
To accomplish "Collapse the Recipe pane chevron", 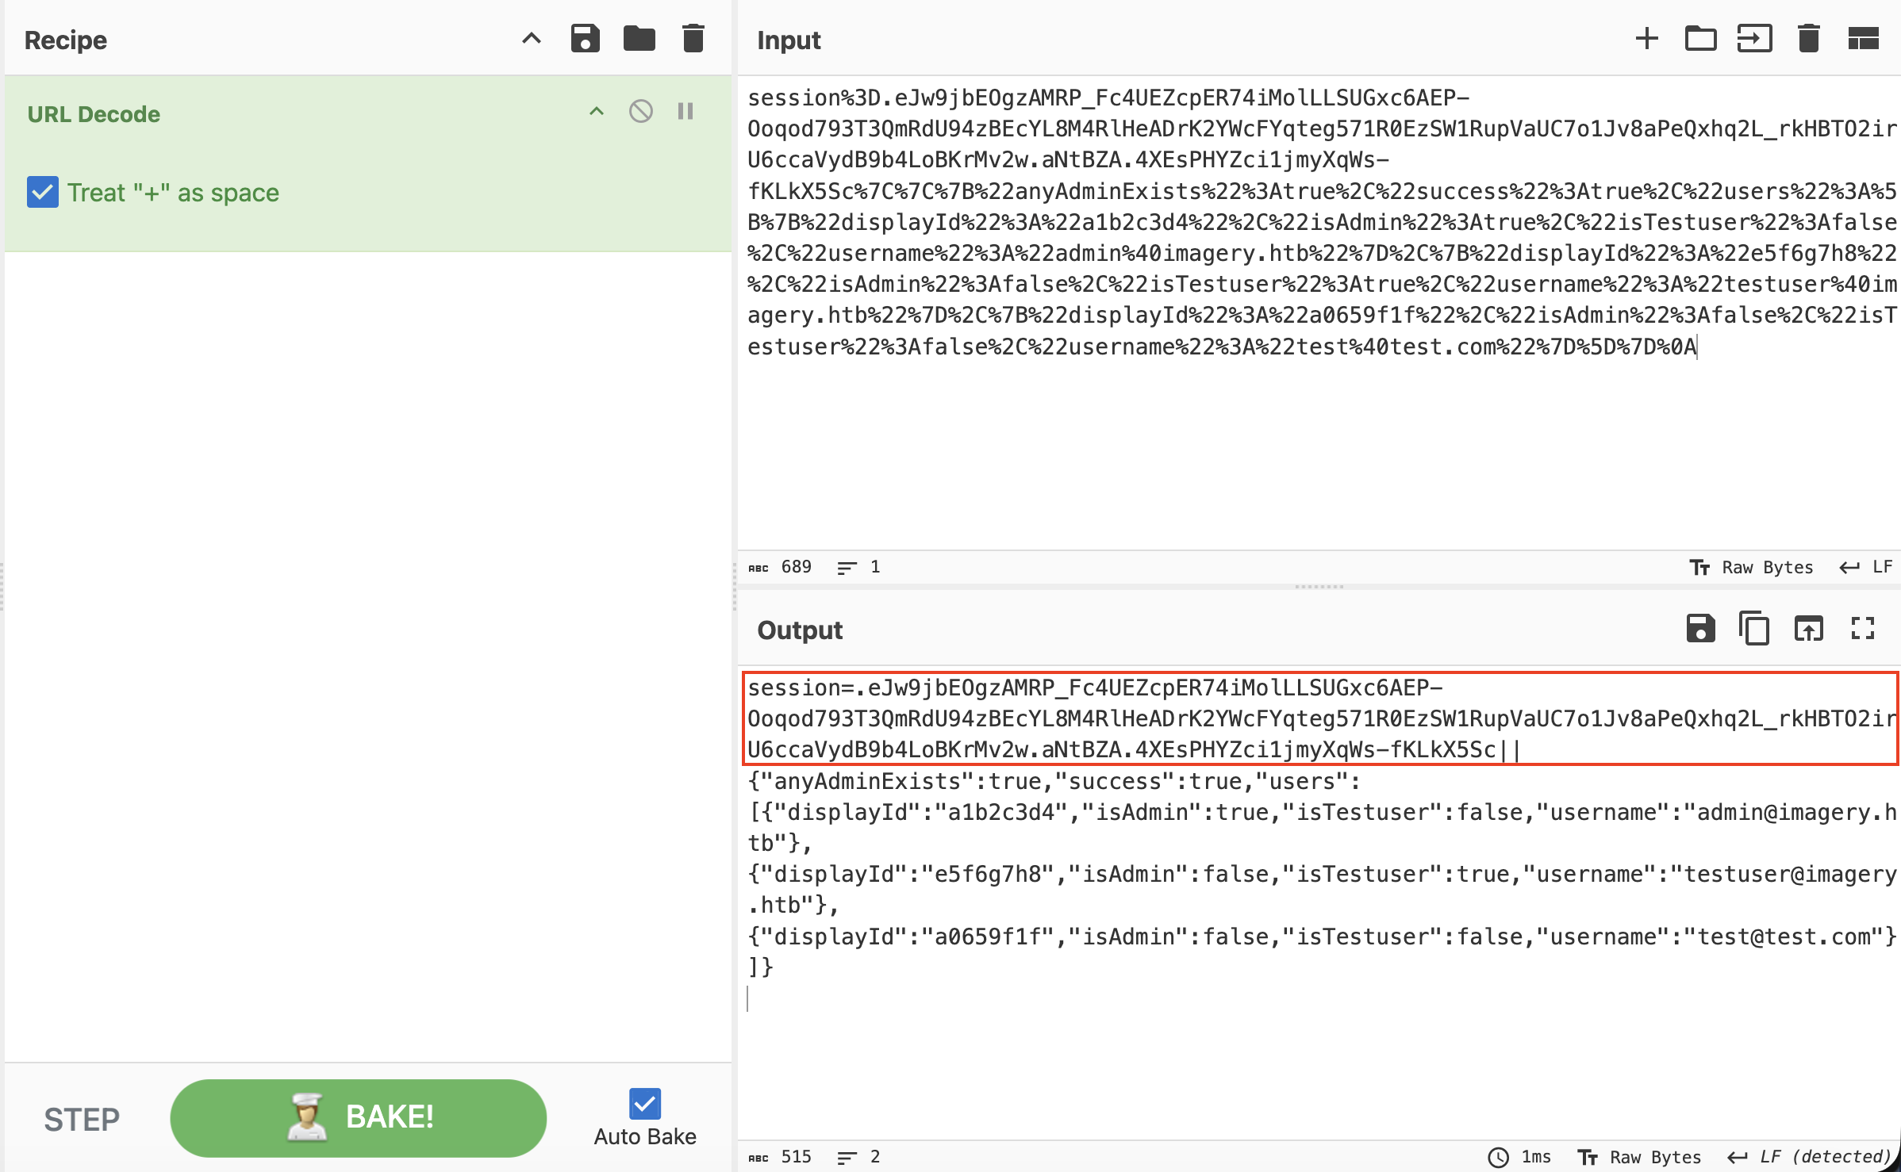I will tap(531, 38).
